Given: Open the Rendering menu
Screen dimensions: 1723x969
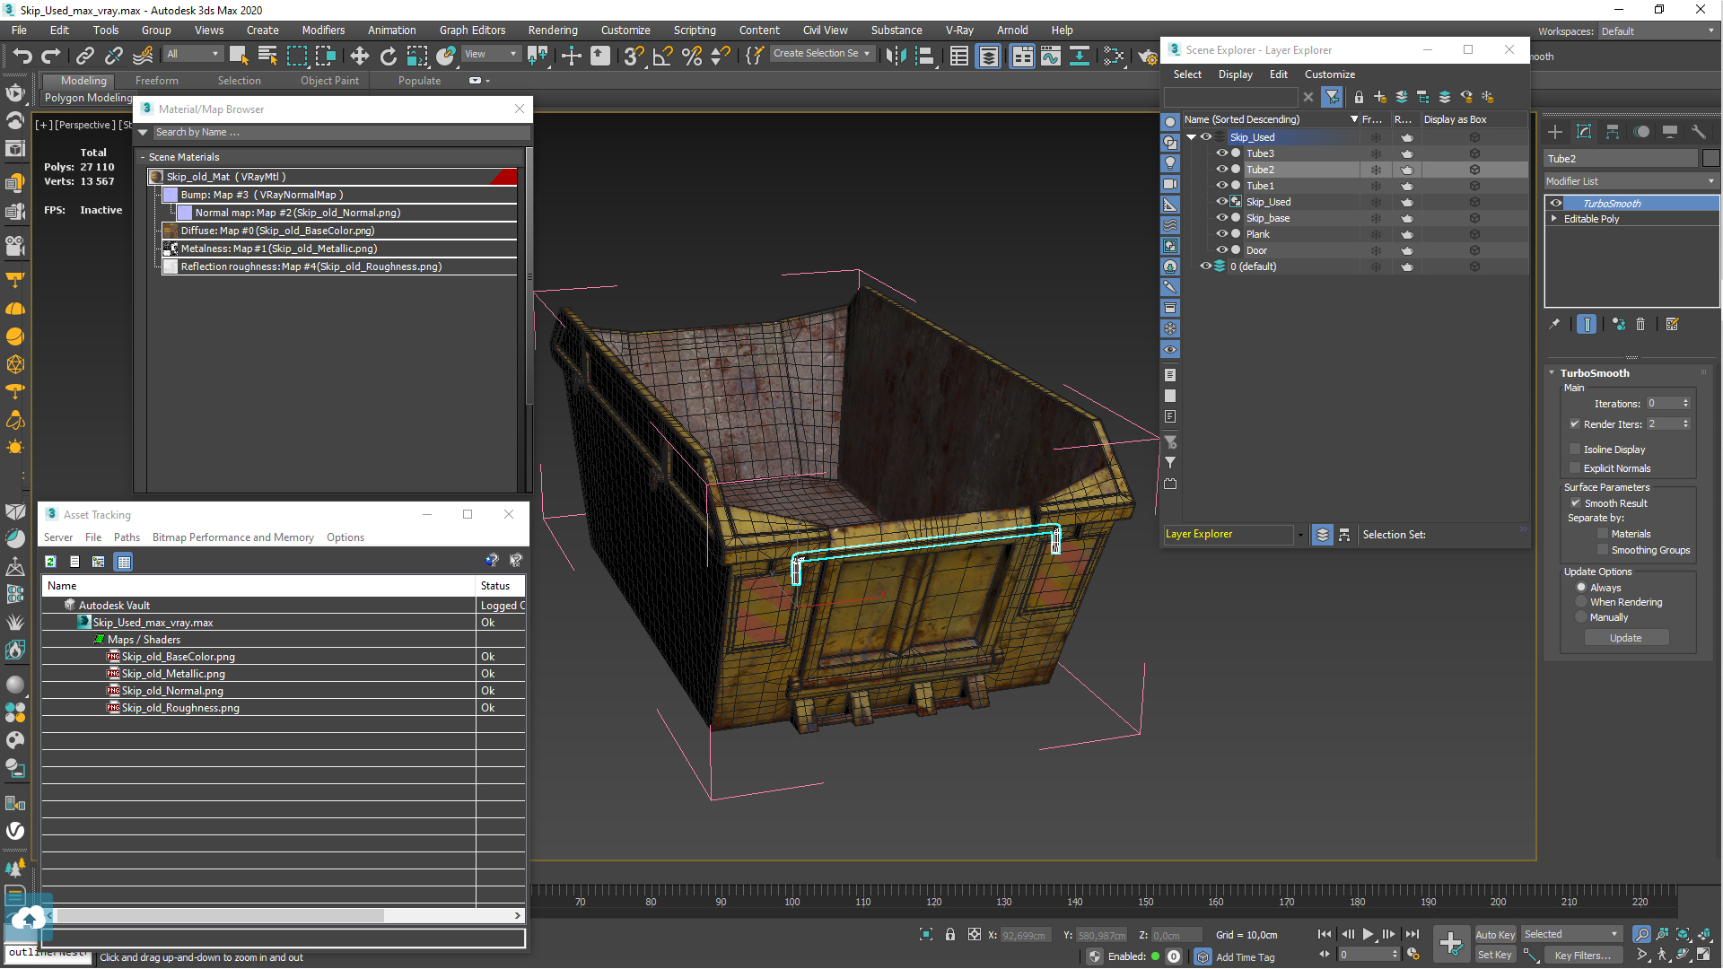Looking at the screenshot, I should tap(552, 30).
